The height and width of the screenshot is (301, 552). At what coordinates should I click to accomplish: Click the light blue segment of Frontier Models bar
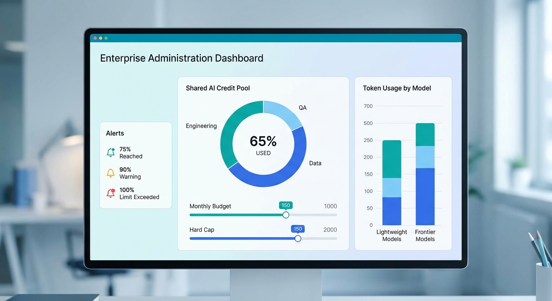pyautogui.click(x=425, y=157)
